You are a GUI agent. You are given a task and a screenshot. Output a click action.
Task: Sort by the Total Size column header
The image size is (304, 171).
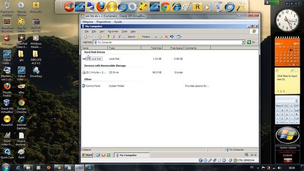click(152, 48)
